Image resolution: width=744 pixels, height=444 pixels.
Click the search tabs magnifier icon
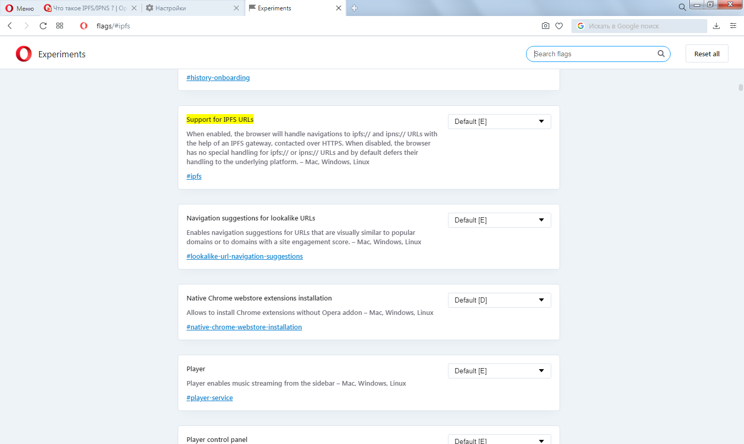click(x=682, y=7)
